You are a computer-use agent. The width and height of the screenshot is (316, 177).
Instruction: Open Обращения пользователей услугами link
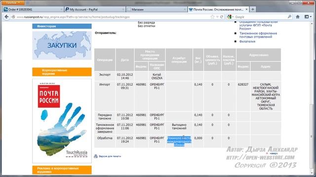(258, 26)
